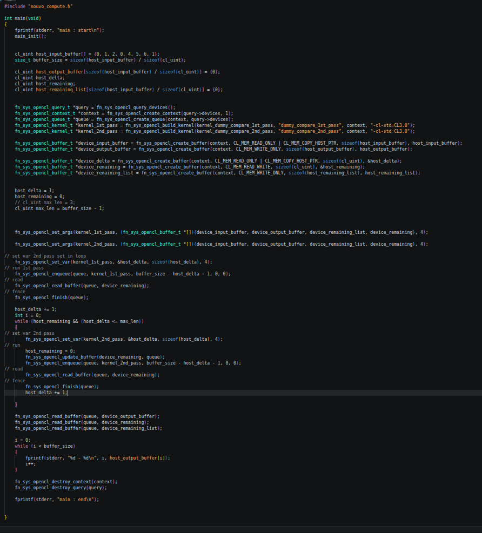
Task: Click enqueue(queue, kernel_1st_pass line
Action: tap(123, 274)
